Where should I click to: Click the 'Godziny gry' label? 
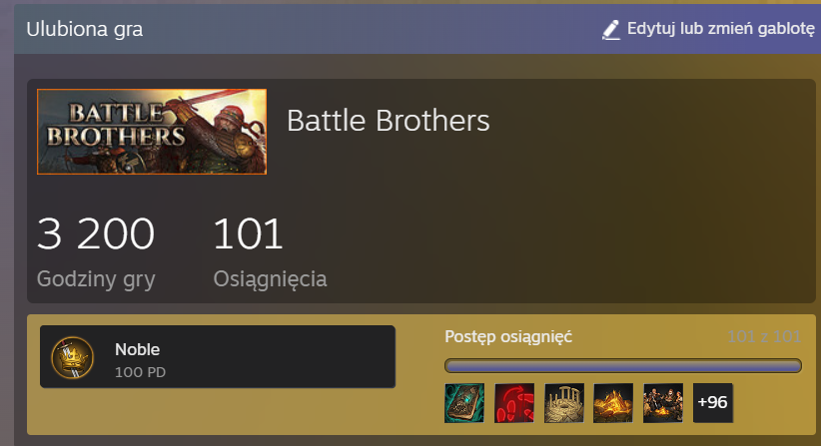click(x=96, y=279)
